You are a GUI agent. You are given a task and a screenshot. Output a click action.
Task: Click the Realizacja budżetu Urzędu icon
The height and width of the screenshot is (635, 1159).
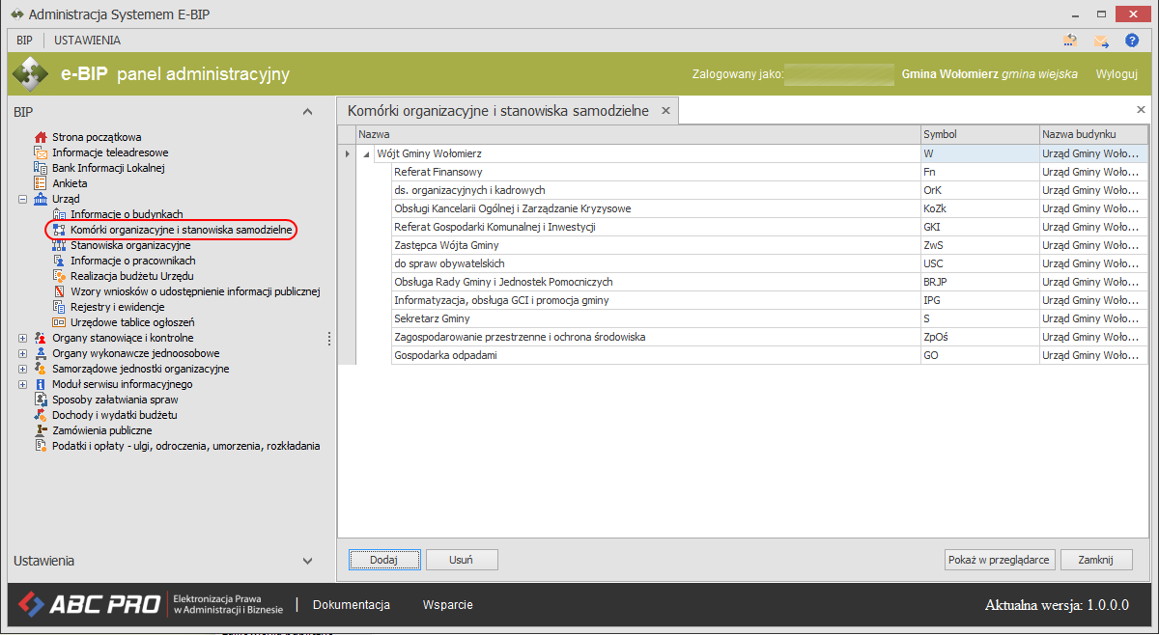[x=59, y=276]
